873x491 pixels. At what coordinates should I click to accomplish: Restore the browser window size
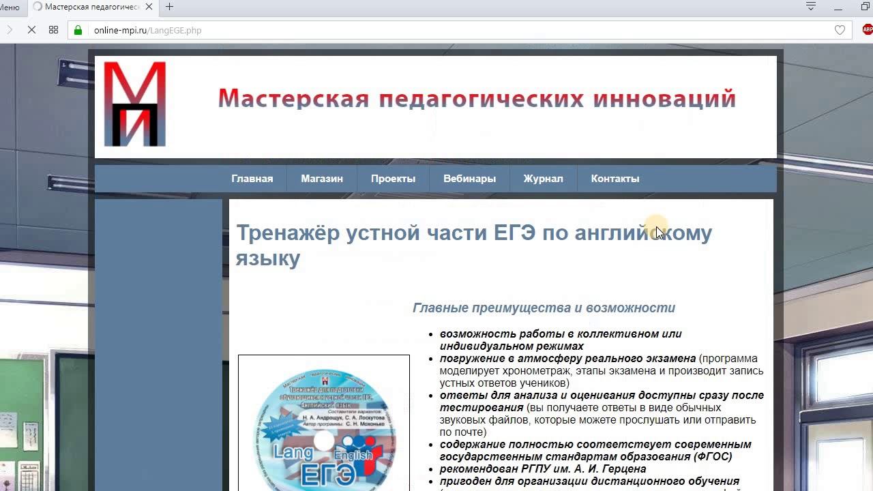tap(865, 7)
